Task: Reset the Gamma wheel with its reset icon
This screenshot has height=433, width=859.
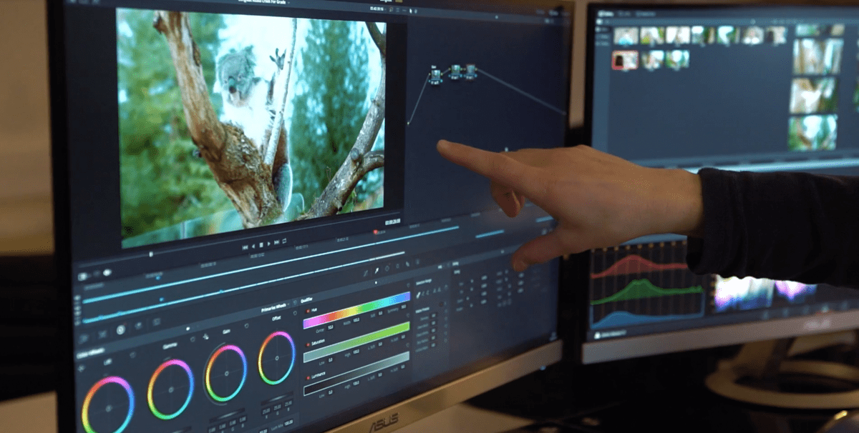Action: tap(193, 339)
